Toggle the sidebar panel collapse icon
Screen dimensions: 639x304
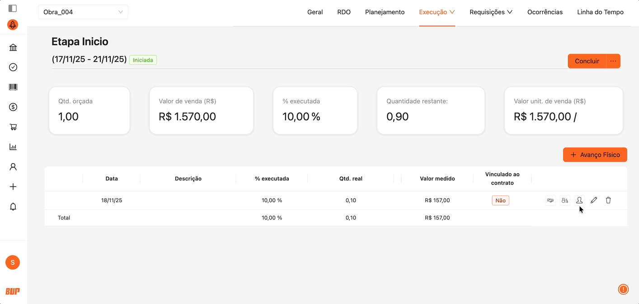tap(13, 8)
